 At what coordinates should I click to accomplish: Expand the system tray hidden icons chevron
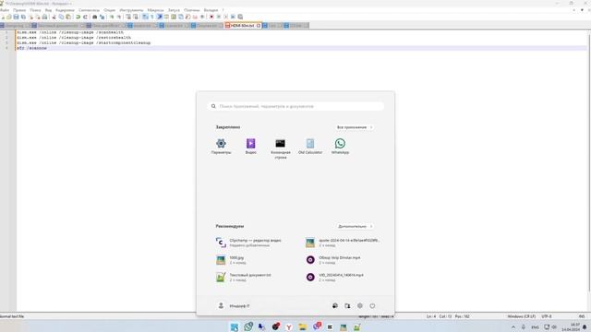513,327
